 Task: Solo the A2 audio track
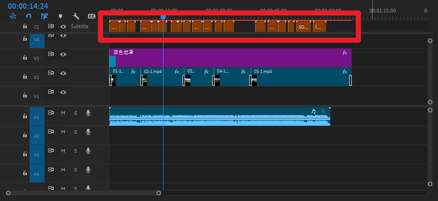click(75, 132)
